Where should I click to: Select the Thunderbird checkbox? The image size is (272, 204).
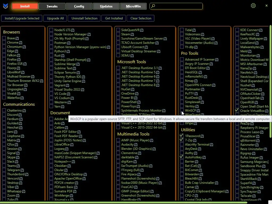[x=4, y=174]
